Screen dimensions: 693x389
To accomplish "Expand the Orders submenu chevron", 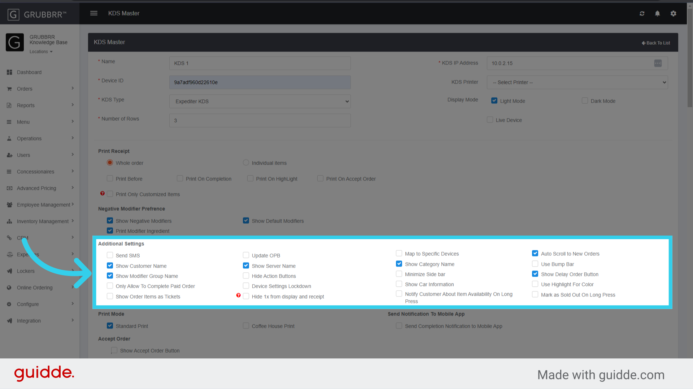I will [73, 88].
